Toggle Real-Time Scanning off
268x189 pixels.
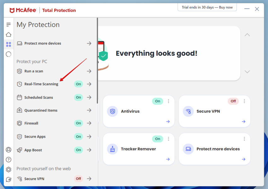click(x=78, y=84)
